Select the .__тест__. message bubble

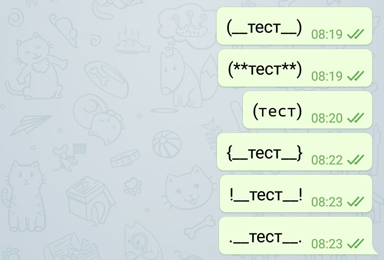296,235
